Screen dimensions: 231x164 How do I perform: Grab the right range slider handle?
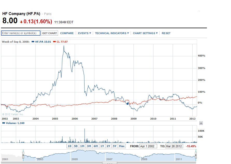click(x=196, y=155)
